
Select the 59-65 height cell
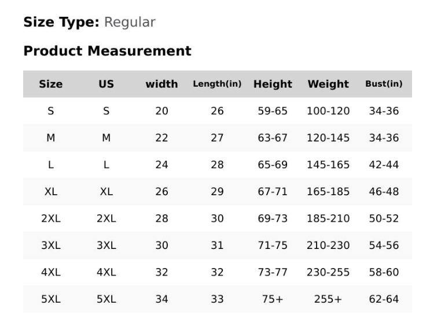273,111
